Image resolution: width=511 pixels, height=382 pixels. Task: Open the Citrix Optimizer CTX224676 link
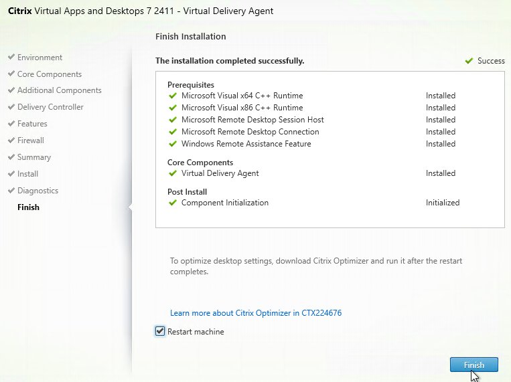[256, 313]
